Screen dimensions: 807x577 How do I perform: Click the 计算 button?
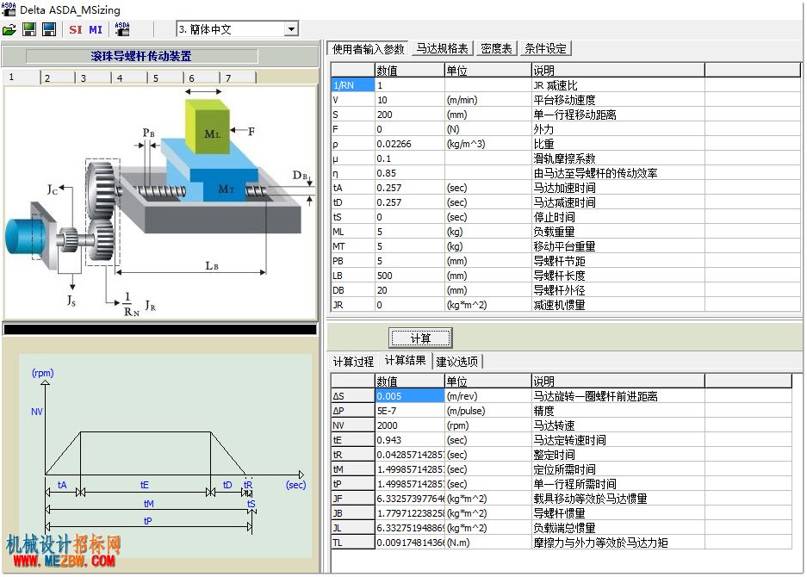coord(420,338)
